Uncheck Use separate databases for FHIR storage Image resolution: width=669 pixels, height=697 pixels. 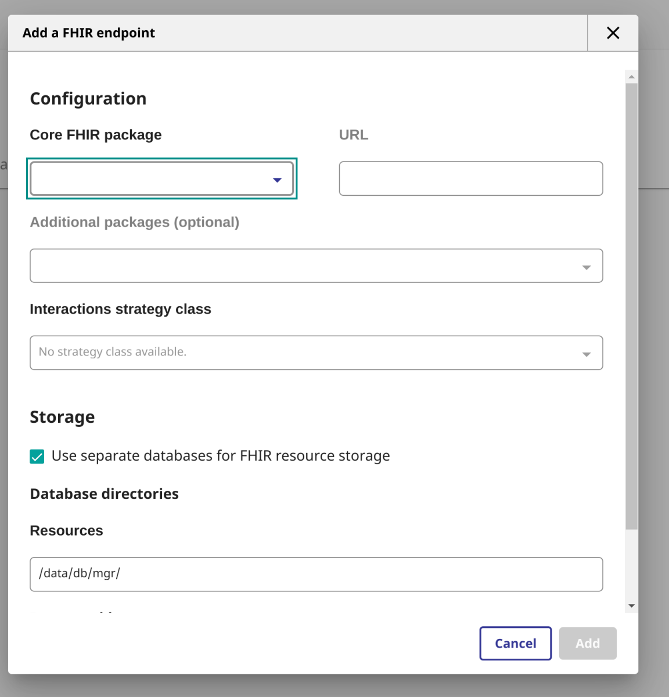pyautogui.click(x=37, y=457)
